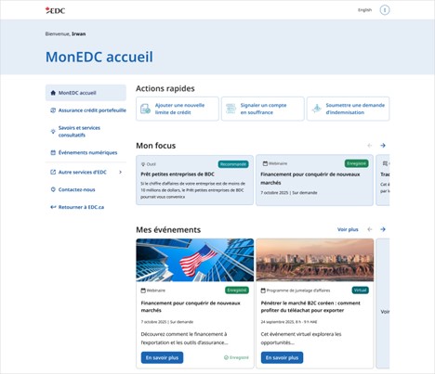Expand Autre services d'EDC chevron
Image resolution: width=435 pixels, height=374 pixels.
(x=121, y=172)
